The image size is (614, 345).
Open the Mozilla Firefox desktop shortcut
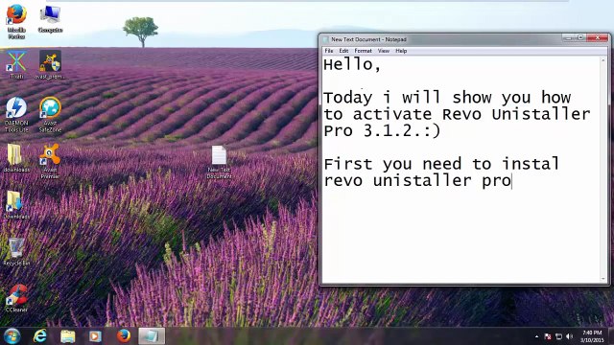(16, 21)
